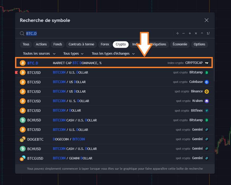The height and width of the screenshot is (185, 231).
Task: Switch to the Options tab
Action: pos(199,44)
